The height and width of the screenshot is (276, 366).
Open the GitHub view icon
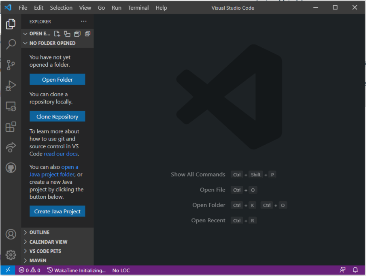[x=11, y=168]
